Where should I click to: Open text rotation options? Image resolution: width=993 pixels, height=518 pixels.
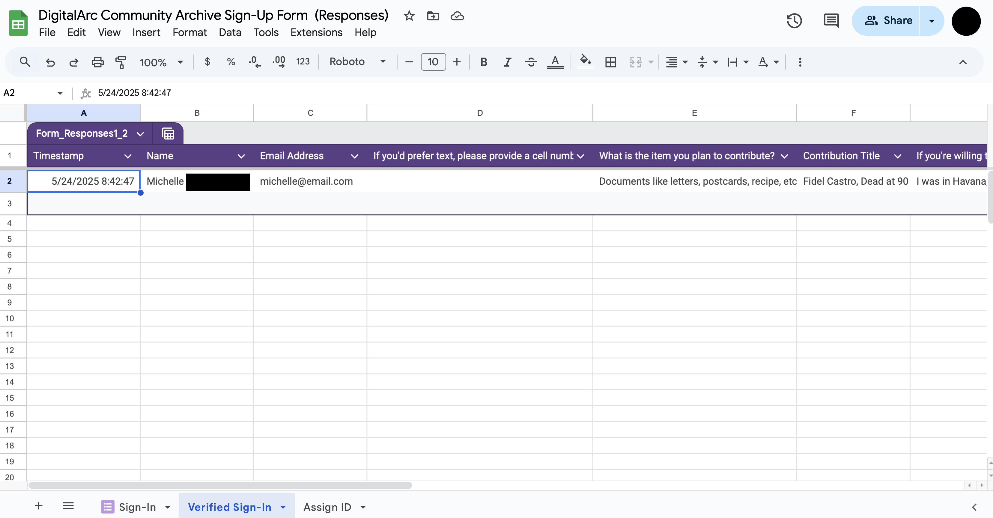click(768, 62)
